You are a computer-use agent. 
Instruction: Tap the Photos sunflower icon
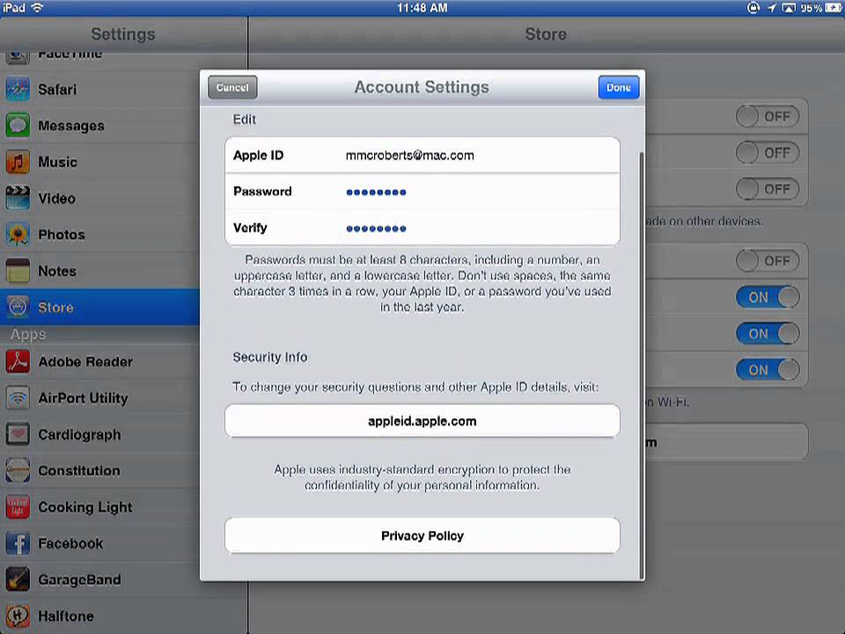pyautogui.click(x=18, y=234)
